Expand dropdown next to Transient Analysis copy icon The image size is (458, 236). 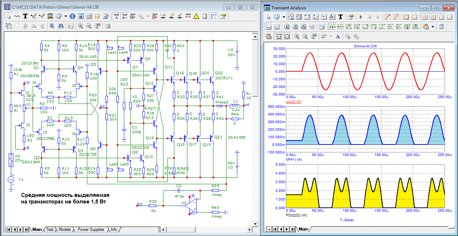coord(284,17)
